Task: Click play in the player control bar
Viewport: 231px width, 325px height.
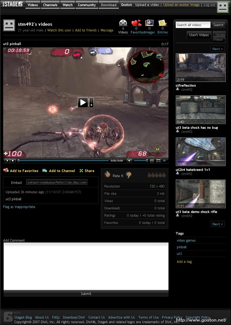Action: (x=7, y=161)
